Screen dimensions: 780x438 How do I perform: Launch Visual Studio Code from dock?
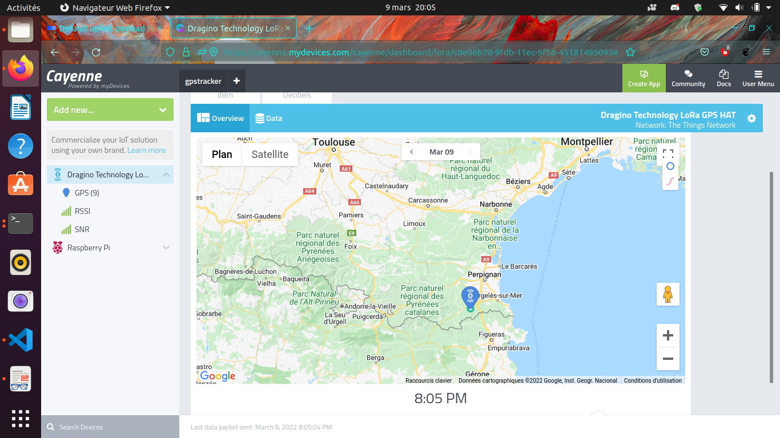point(21,340)
